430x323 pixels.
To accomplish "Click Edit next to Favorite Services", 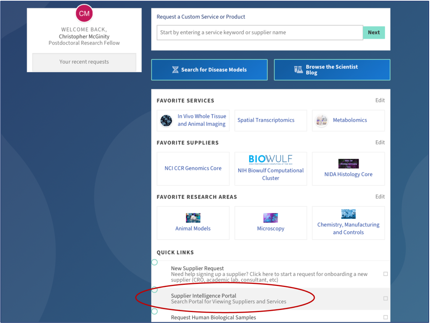I will coord(380,100).
